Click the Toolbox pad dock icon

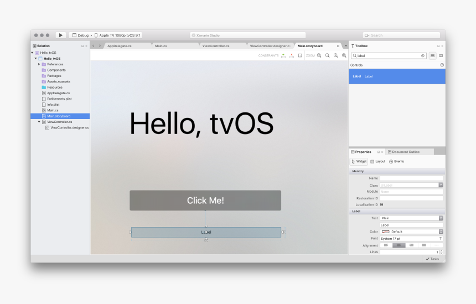coord(438,46)
